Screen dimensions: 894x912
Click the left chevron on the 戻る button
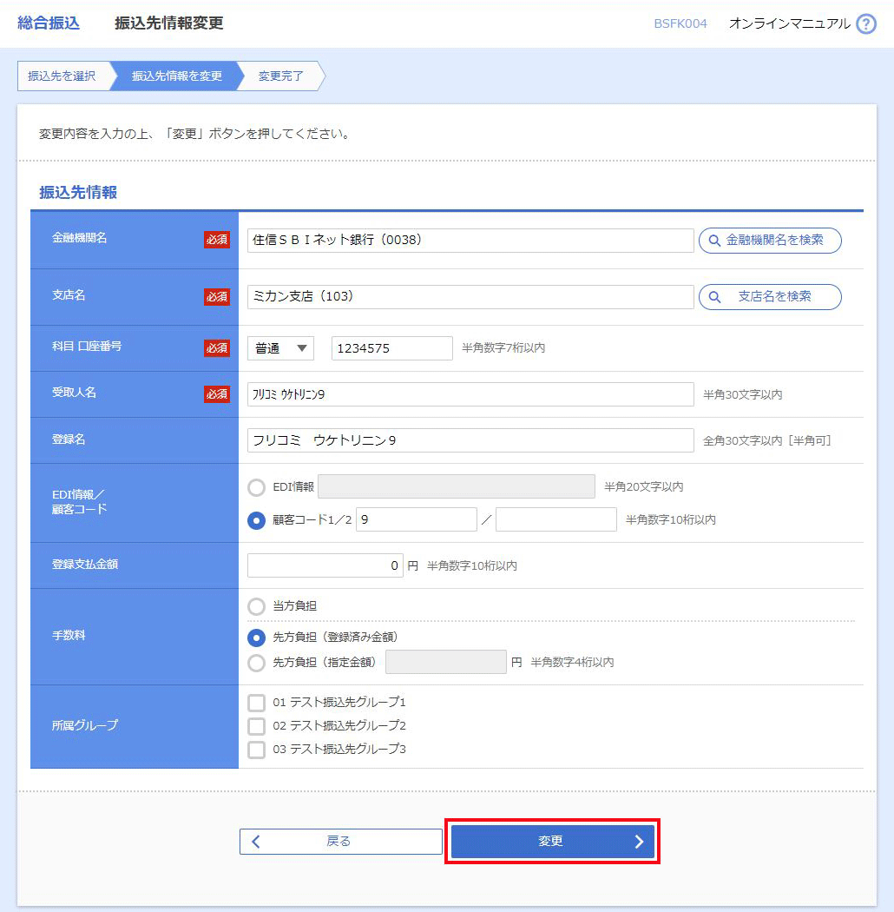coord(256,841)
